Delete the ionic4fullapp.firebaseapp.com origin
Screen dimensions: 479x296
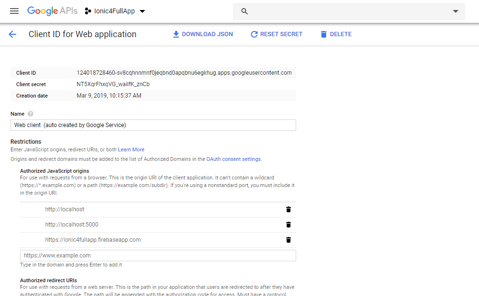pyautogui.click(x=289, y=240)
